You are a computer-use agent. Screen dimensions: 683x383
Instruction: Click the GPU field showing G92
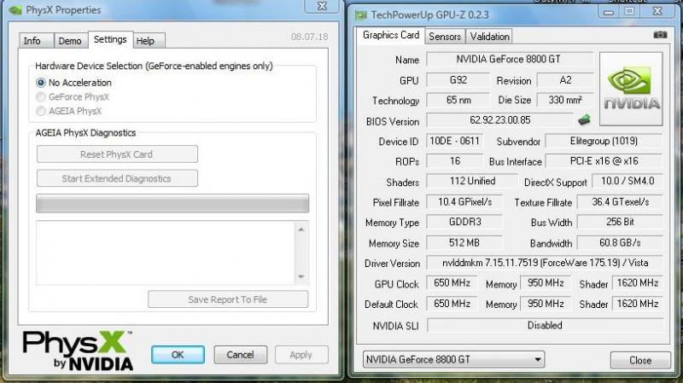(x=458, y=80)
